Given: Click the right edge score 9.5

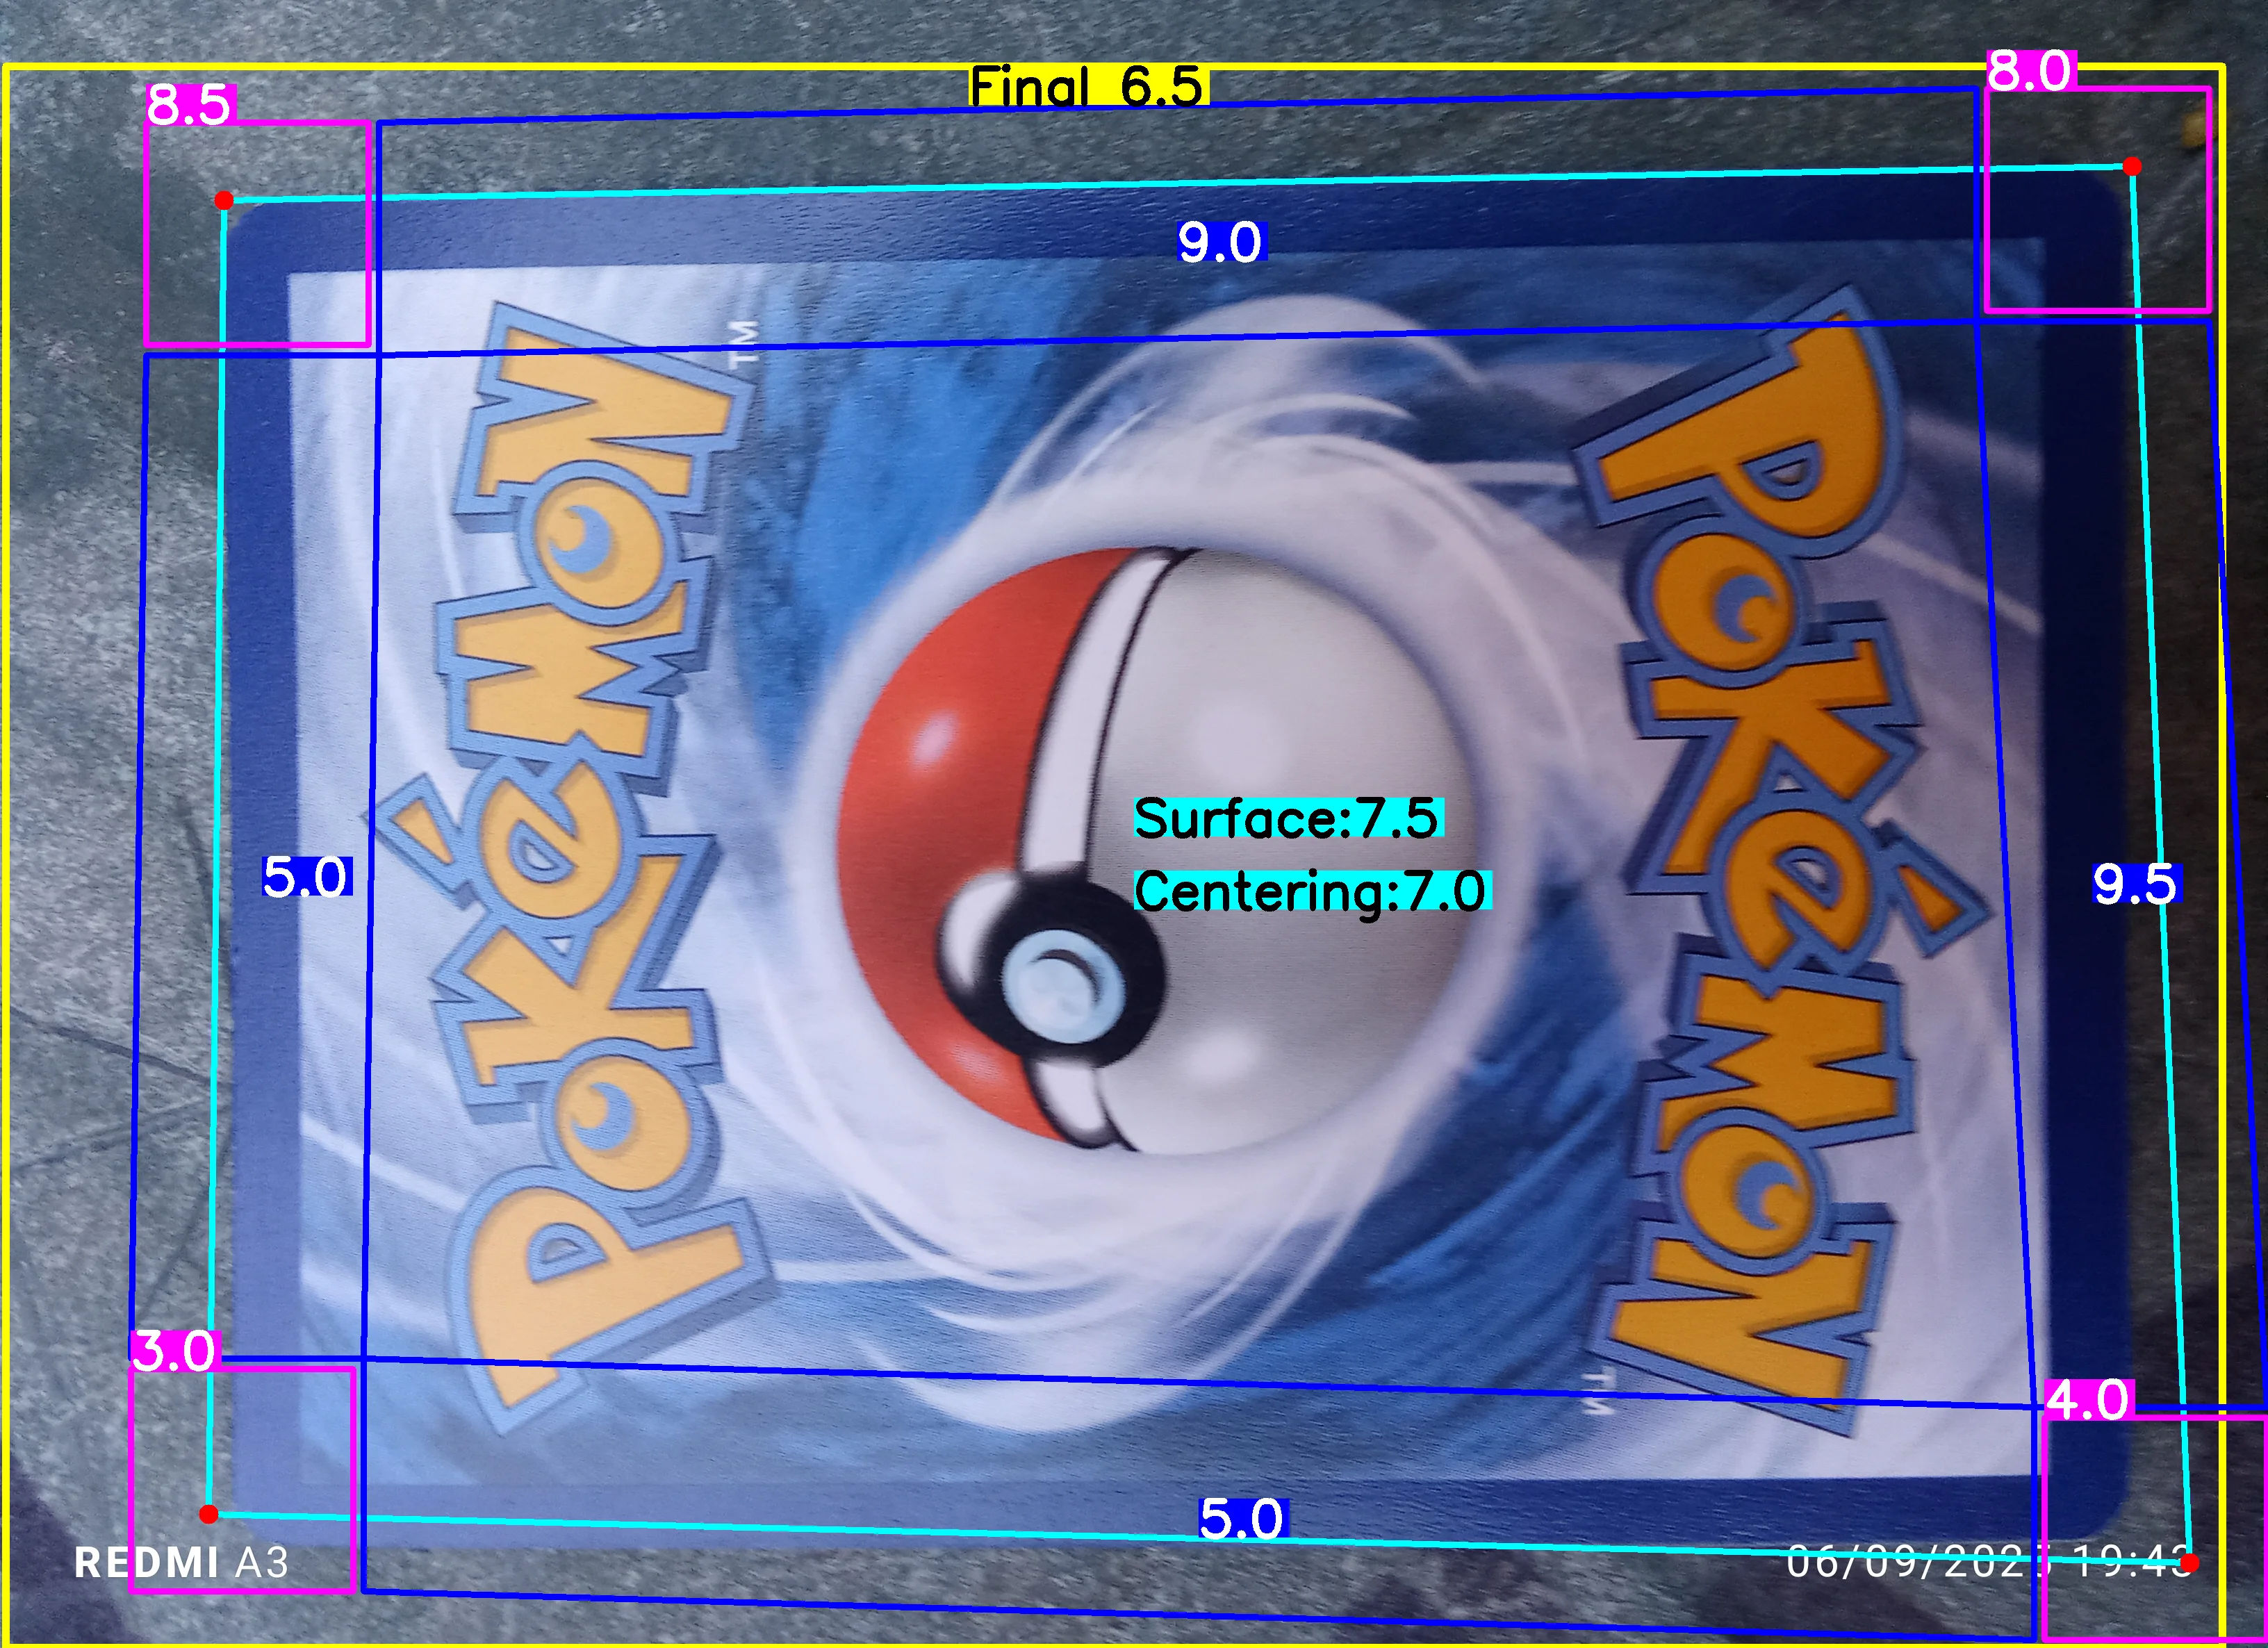Looking at the screenshot, I should 2136,884.
